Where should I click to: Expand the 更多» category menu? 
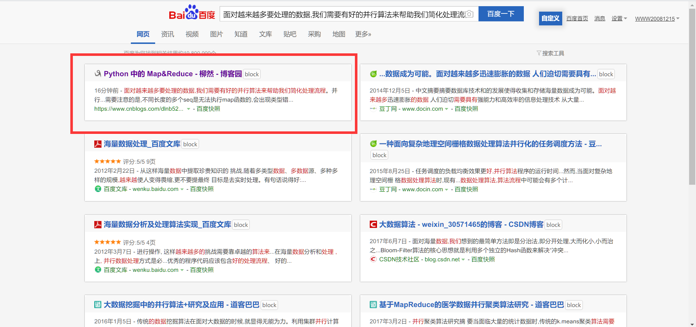[x=363, y=34]
